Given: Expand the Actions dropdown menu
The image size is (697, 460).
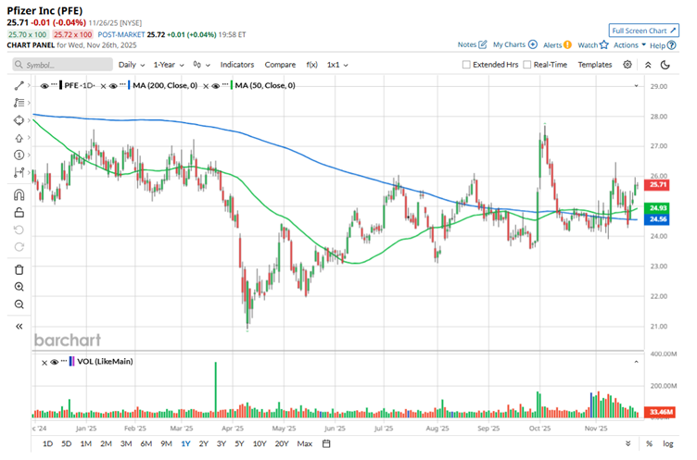Looking at the screenshot, I should 629,44.
